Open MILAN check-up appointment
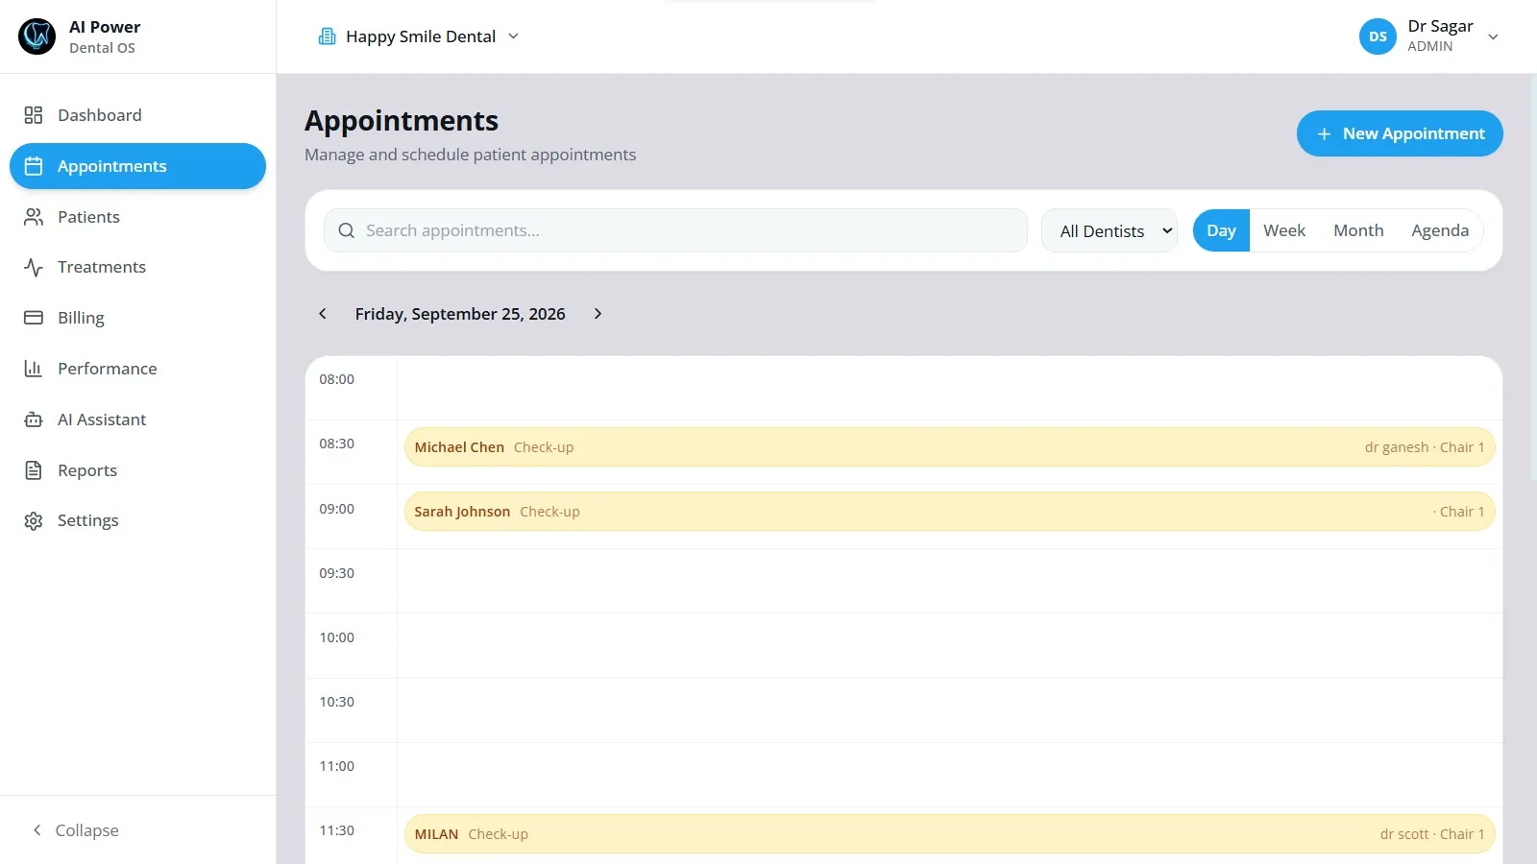This screenshot has width=1537, height=864. [949, 834]
